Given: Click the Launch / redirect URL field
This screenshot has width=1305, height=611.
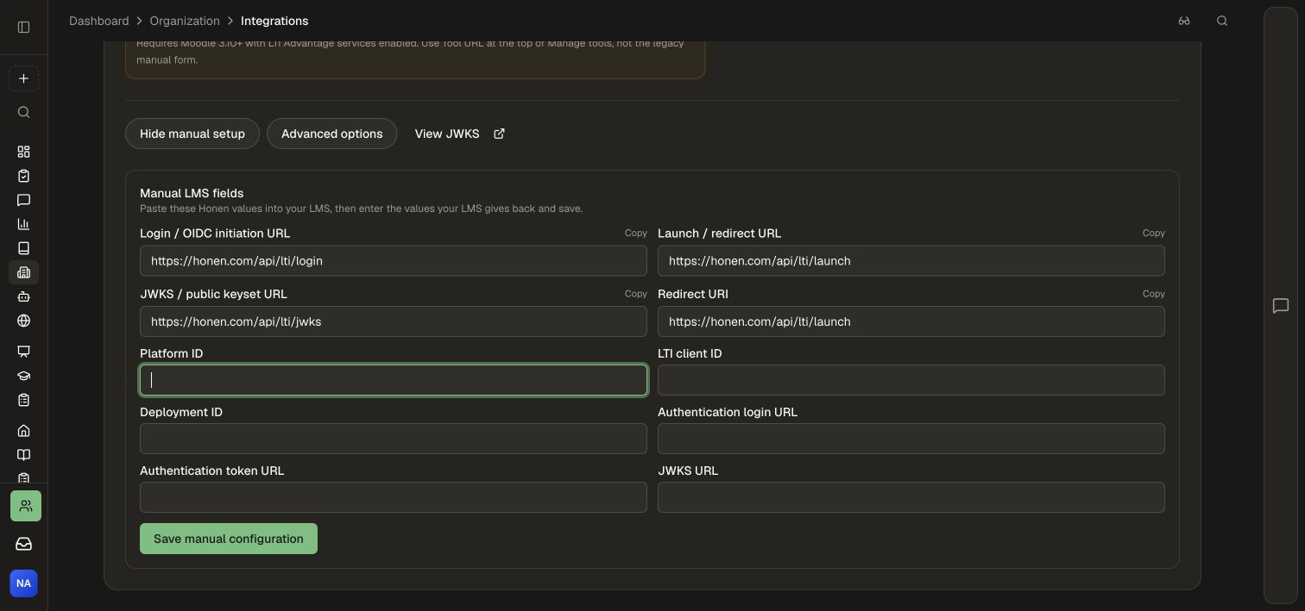Looking at the screenshot, I should 911,261.
